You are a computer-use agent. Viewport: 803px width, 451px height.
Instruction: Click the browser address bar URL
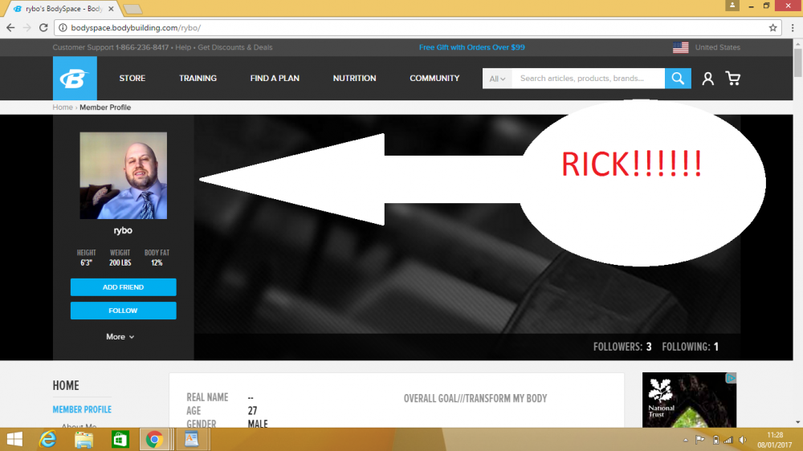[x=136, y=27]
